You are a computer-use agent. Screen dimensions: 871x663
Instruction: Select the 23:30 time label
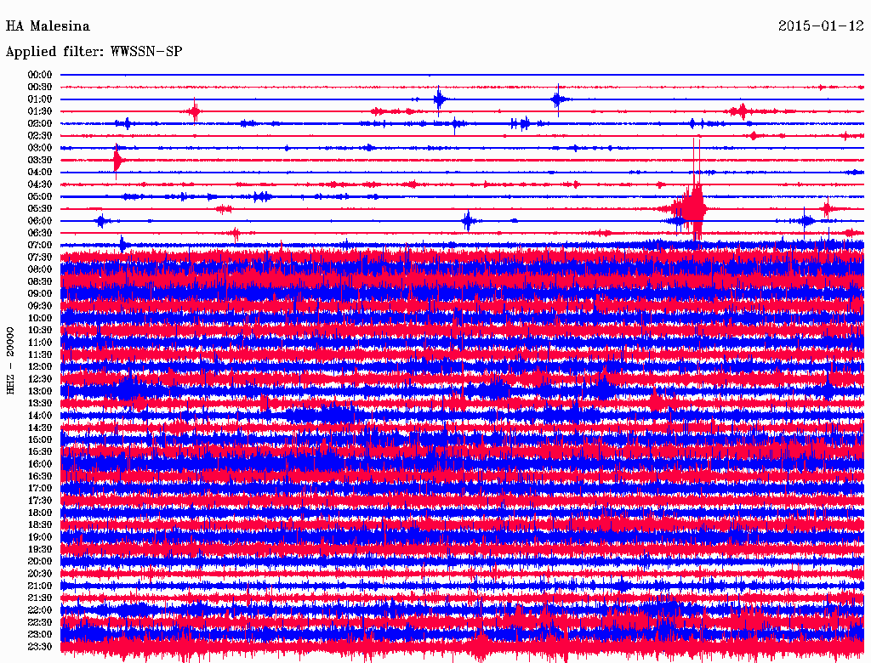pyautogui.click(x=40, y=647)
